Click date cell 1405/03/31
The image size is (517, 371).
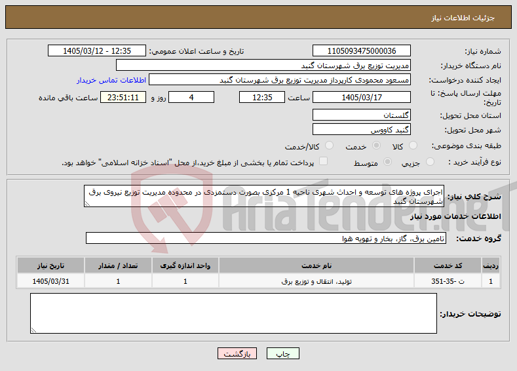[50, 281]
